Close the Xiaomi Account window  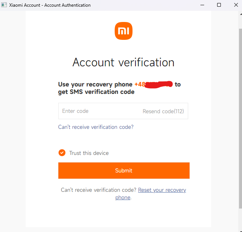235,5
